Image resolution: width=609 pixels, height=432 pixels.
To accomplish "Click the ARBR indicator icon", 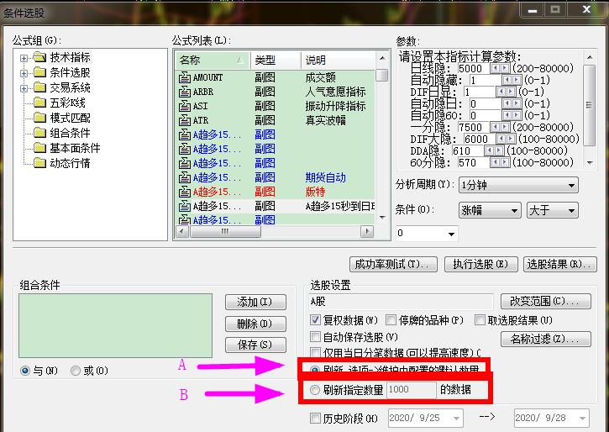I will click(x=185, y=92).
